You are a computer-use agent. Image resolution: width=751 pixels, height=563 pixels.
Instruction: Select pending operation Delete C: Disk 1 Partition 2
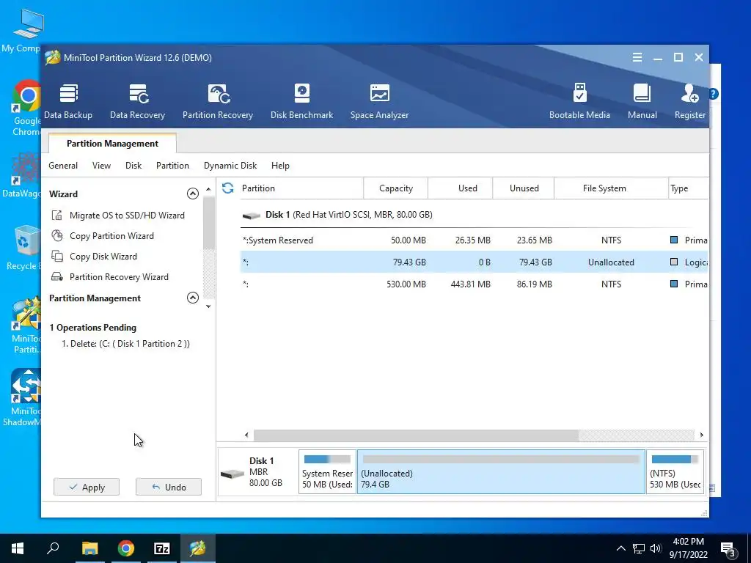click(x=125, y=344)
